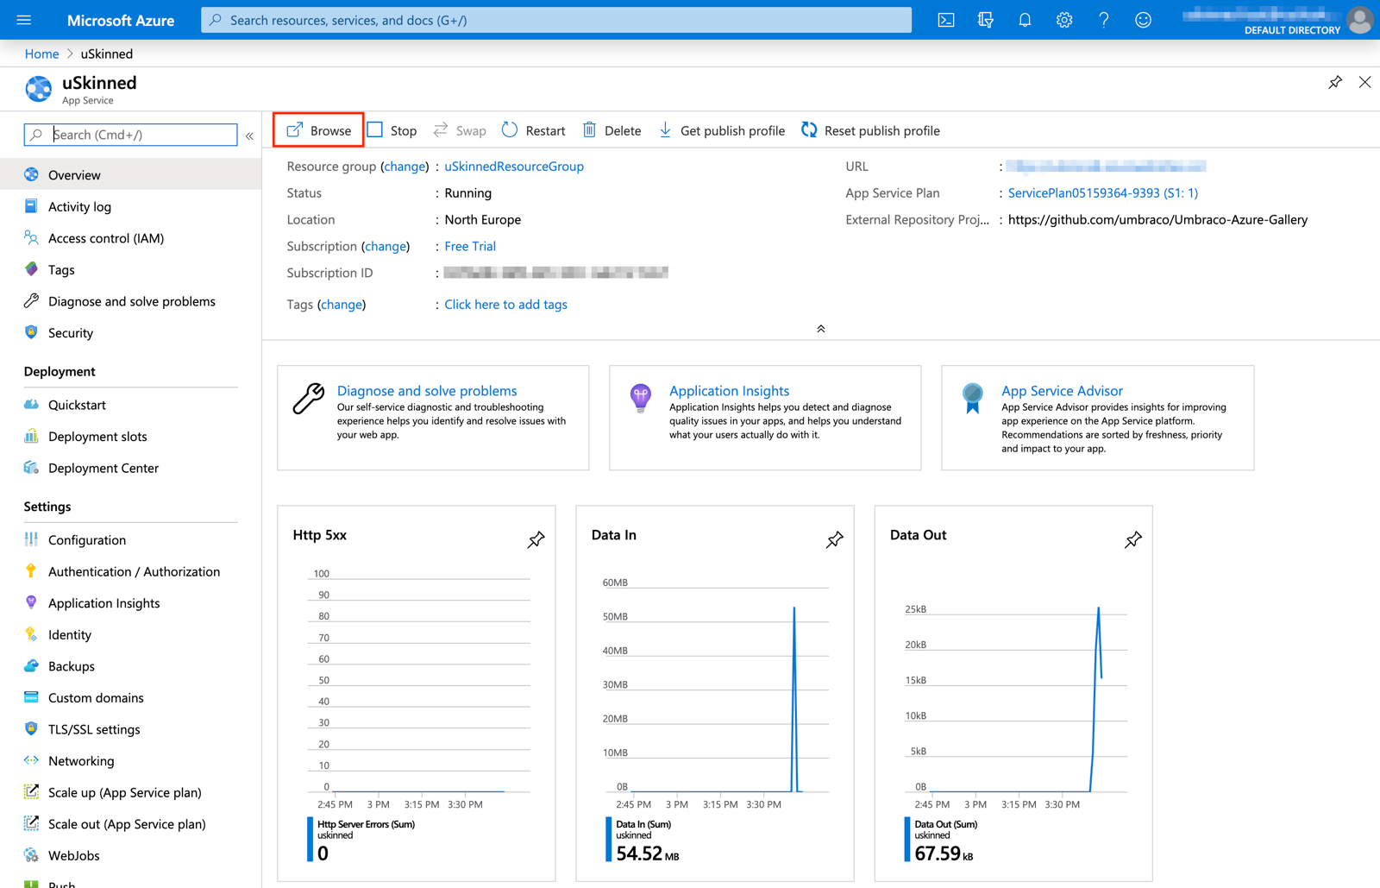Open ServicePlan05159364-9393 link
Screen dimensions: 1380x888
coord(1103,193)
